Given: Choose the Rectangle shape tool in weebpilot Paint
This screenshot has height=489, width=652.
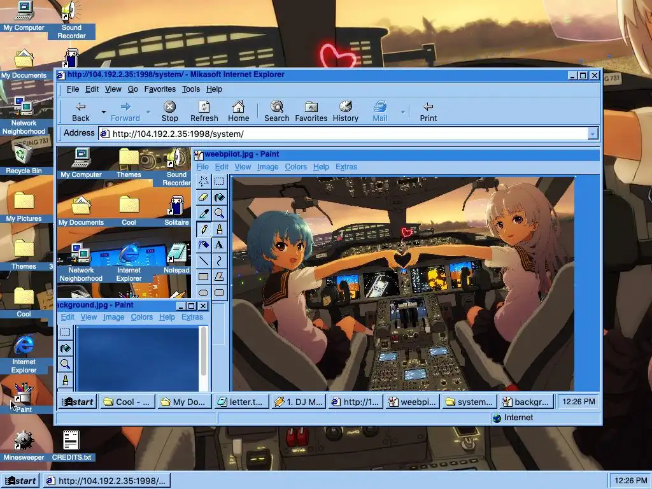Looking at the screenshot, I should (203, 276).
